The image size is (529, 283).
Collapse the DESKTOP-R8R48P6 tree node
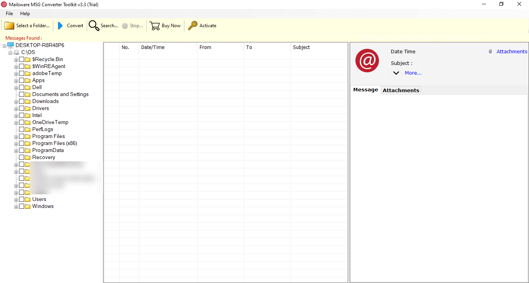4,45
